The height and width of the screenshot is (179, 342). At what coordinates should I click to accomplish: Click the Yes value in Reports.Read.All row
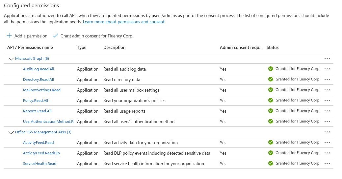point(223,111)
